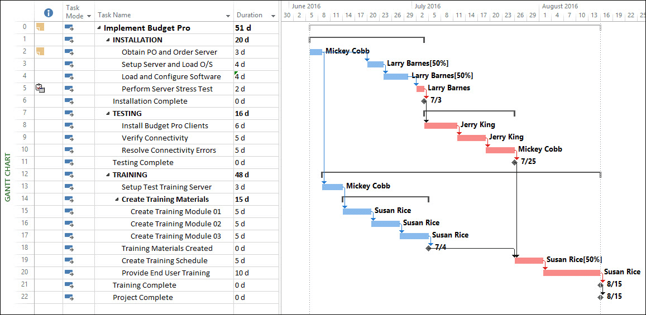Click the task mode icon for Resolve Connectivity Errors
This screenshot has height=315, width=646.
coord(69,150)
